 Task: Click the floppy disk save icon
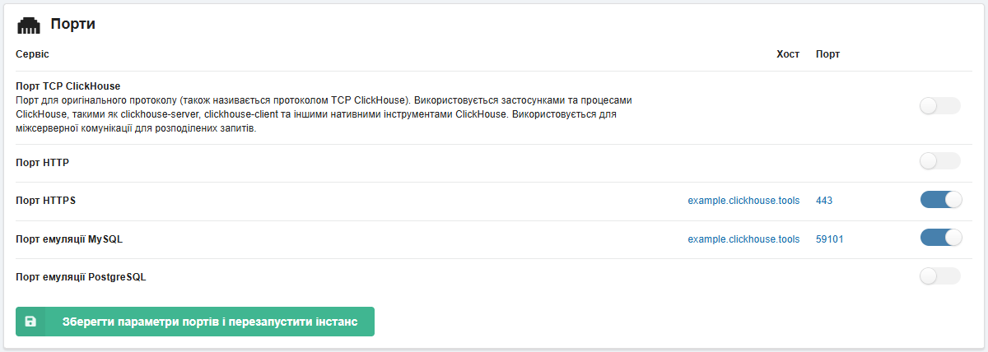[30, 322]
